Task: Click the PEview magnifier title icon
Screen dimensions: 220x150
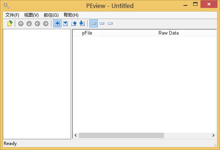Action: point(7,6)
